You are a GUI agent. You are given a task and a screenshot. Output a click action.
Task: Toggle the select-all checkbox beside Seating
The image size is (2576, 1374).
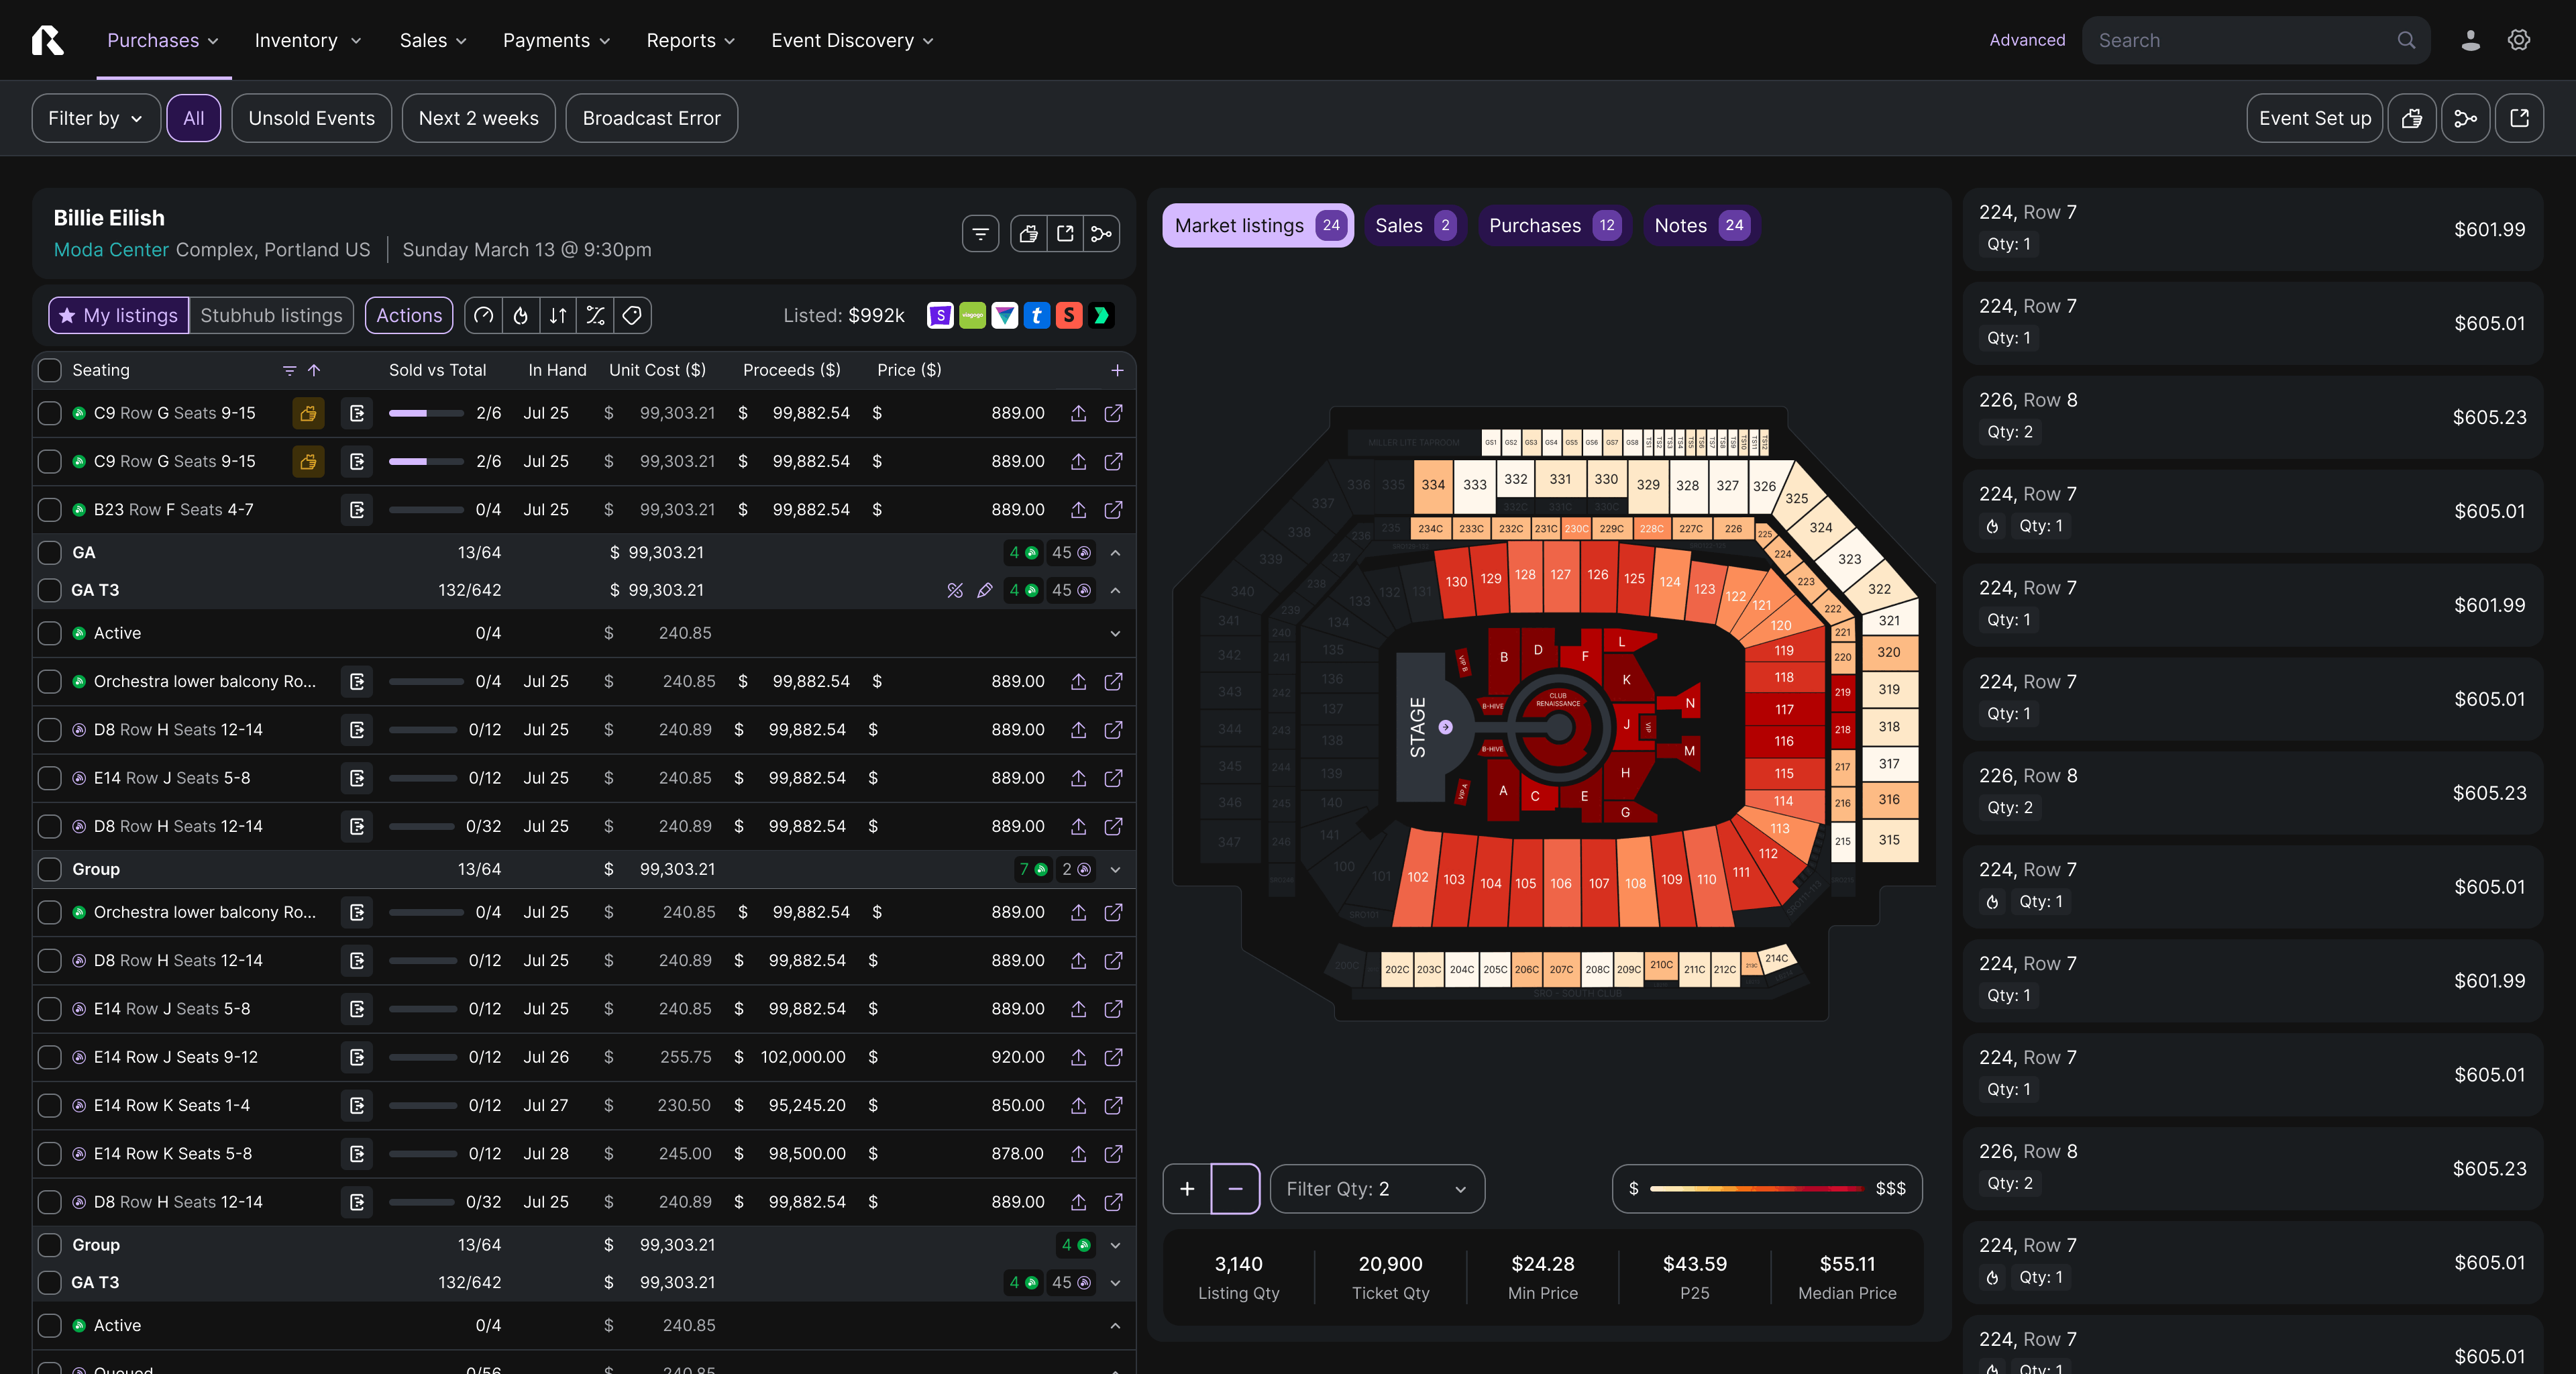tap(49, 370)
